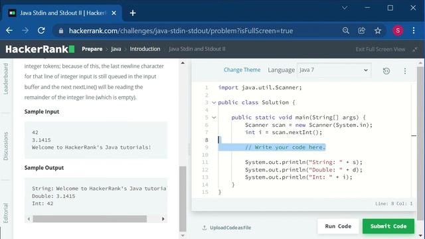Open a new browser tab
This screenshot has width=425, height=239.
coord(133,13)
